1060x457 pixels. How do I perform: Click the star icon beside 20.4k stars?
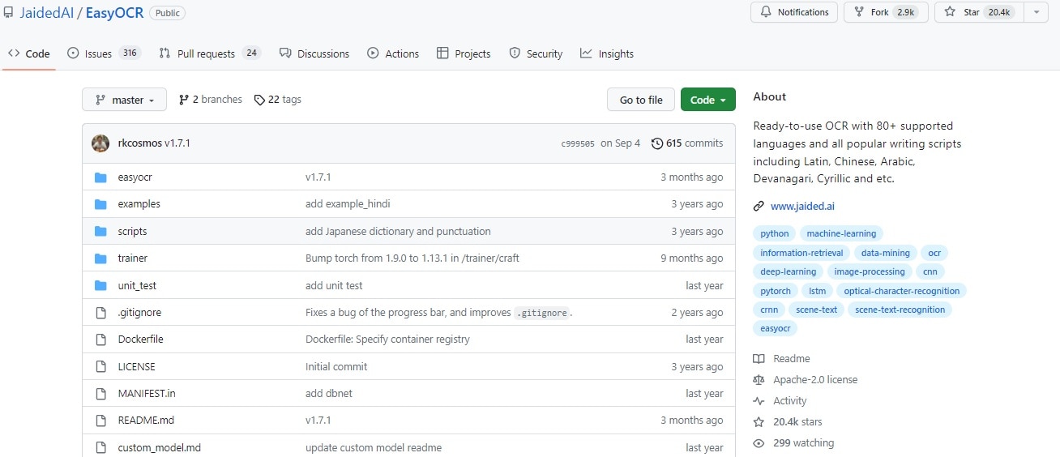point(759,422)
